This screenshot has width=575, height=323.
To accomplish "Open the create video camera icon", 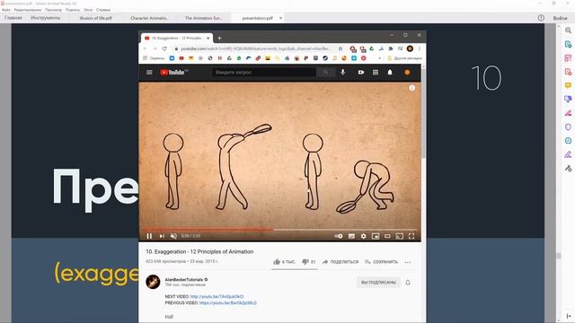I will point(361,73).
